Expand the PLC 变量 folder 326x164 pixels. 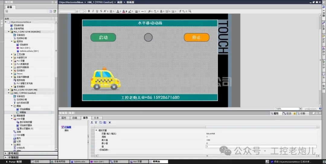tap(12, 61)
